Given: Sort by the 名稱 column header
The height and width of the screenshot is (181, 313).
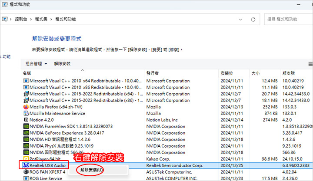Looking at the screenshot, I should (x=27, y=73).
